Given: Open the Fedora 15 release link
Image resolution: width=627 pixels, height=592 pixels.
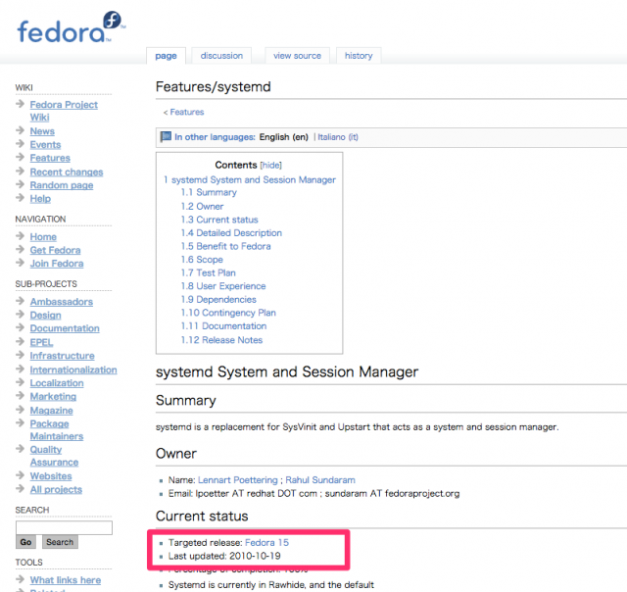Looking at the screenshot, I should (x=266, y=543).
